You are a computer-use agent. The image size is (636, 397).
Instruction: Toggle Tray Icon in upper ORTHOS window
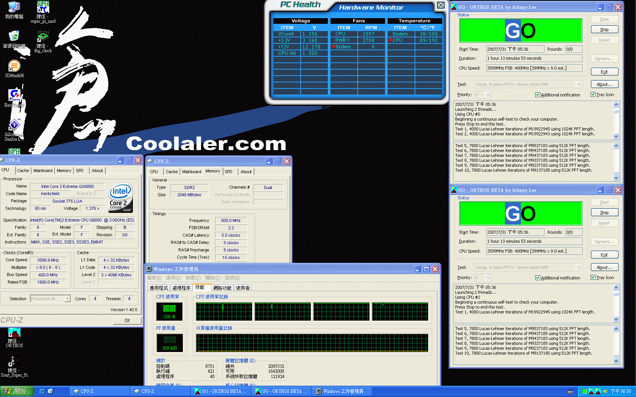[x=593, y=95]
